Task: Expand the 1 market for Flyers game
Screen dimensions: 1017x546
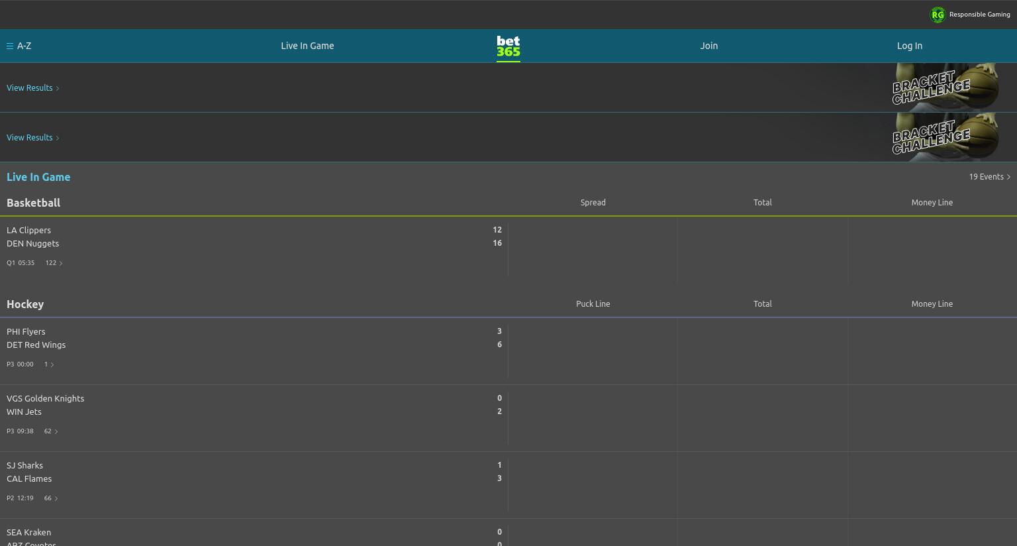Action: 49,364
